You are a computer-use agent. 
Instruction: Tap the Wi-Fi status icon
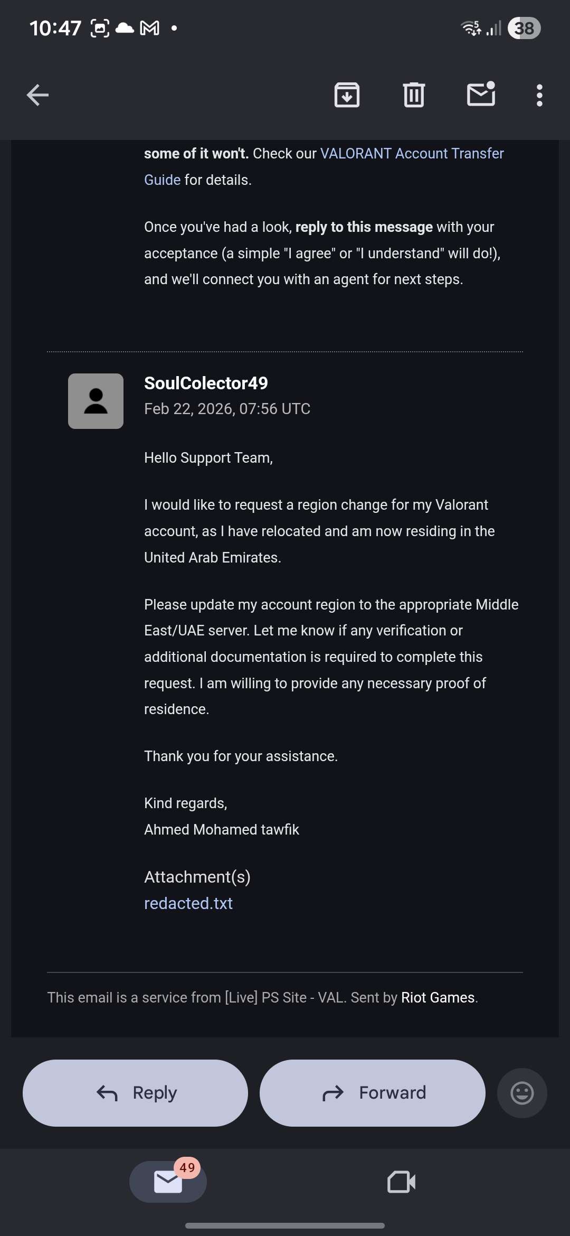click(x=471, y=28)
